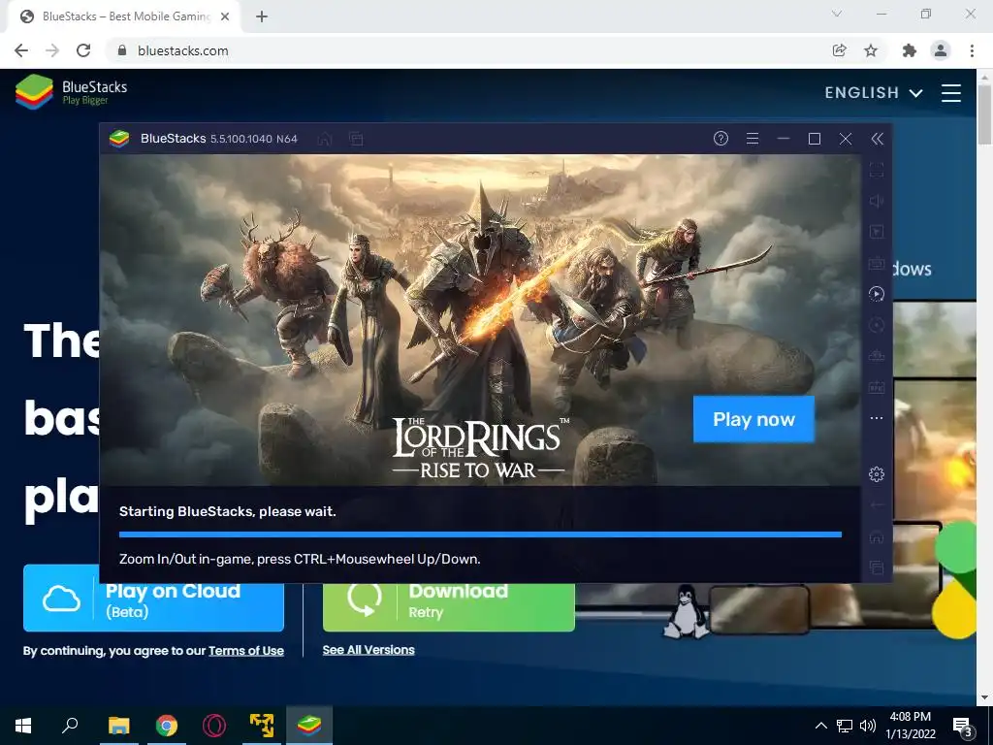Click the system tray volume icon
This screenshot has height=745, width=993.
[x=868, y=726]
